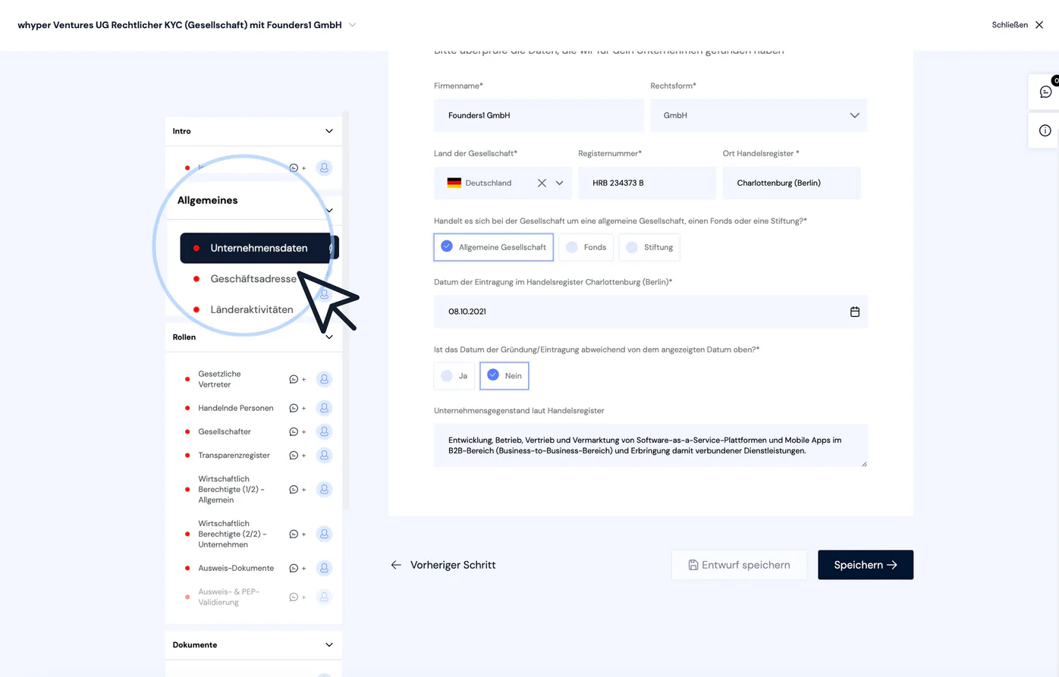Go to Länderaktivitäten step

pyautogui.click(x=252, y=309)
